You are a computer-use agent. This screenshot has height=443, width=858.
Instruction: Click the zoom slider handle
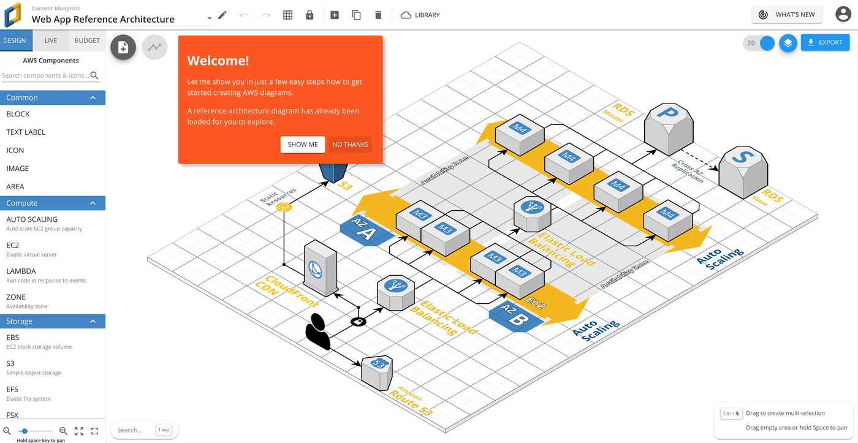pos(25,431)
